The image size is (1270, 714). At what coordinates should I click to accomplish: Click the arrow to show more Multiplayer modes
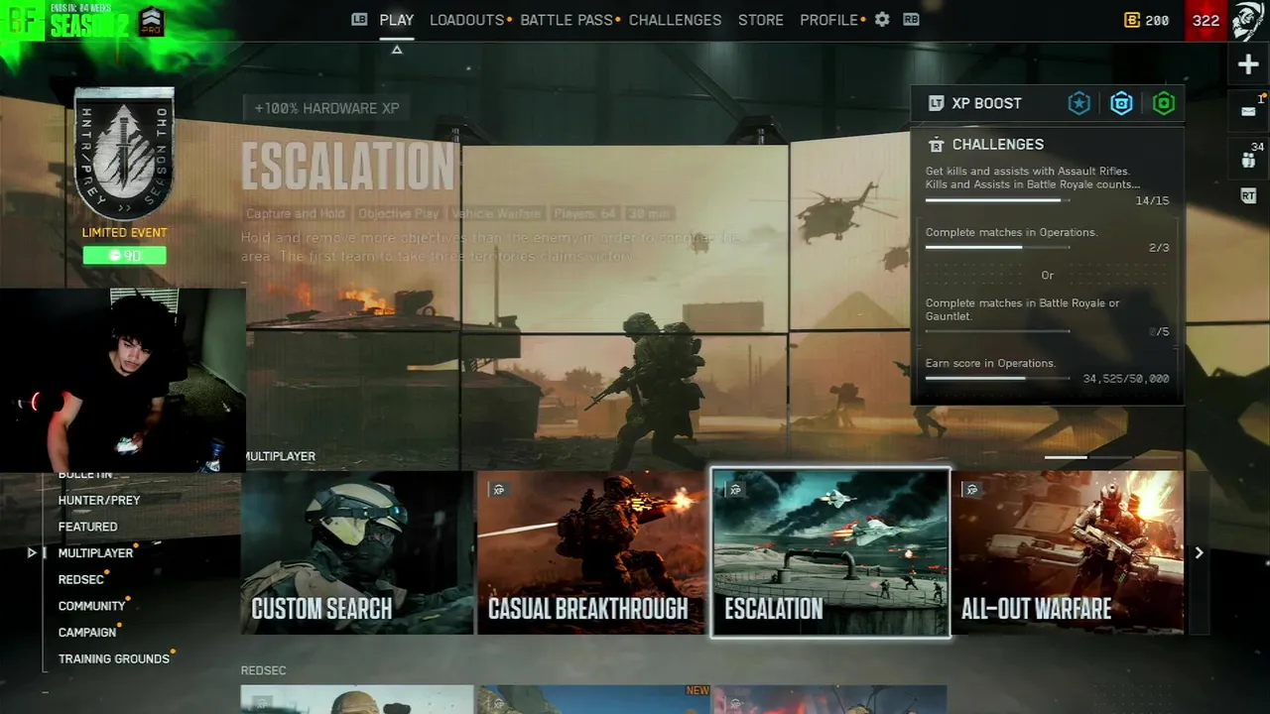coord(1199,553)
